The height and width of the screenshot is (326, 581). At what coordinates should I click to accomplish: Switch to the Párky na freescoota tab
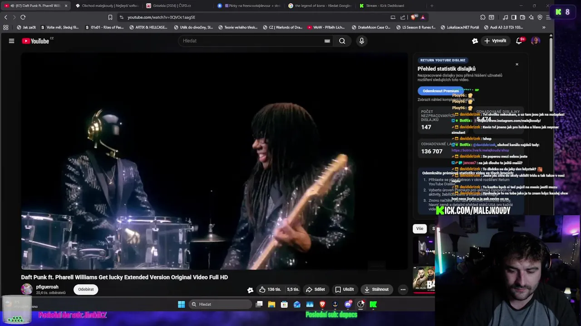pos(249,6)
